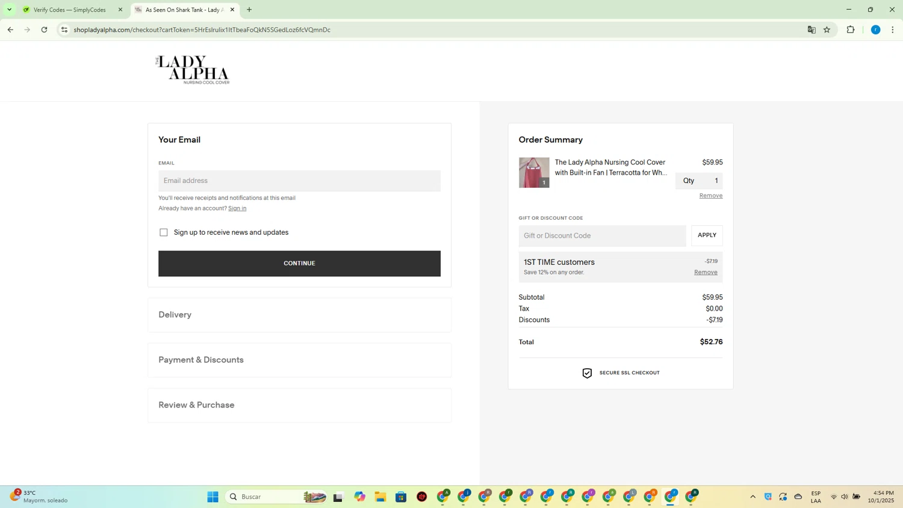Reload the checkout page

(44, 29)
